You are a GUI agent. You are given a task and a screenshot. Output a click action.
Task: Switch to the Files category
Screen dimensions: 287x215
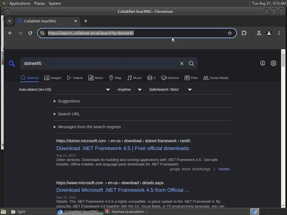(x=191, y=78)
